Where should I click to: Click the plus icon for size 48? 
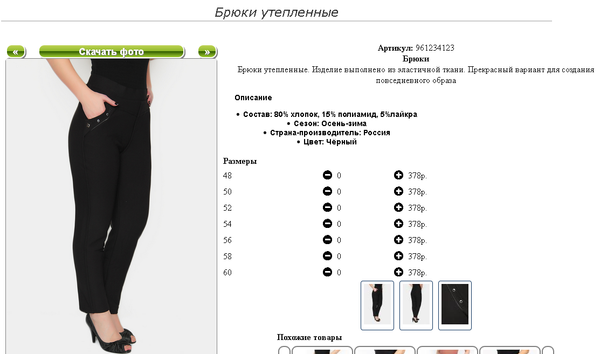click(398, 175)
